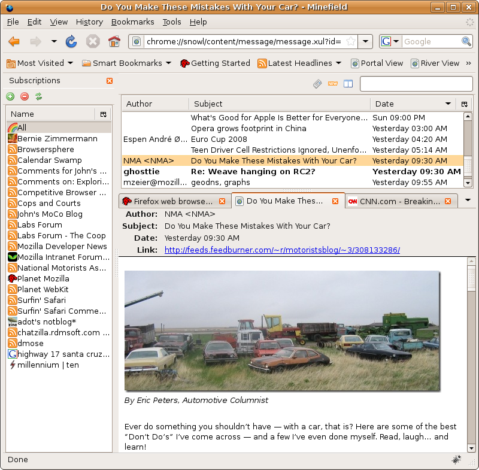The width and height of the screenshot is (479, 470).
Task: Click the NEW messages filter icon
Action: [x=333, y=84]
